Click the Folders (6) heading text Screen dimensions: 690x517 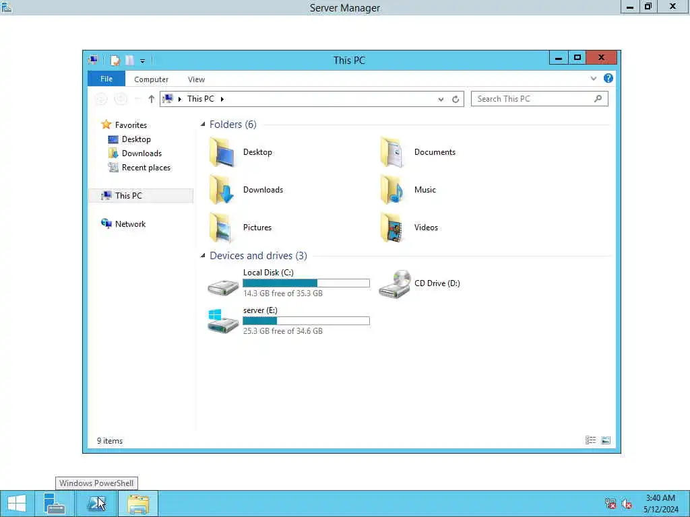click(x=232, y=125)
